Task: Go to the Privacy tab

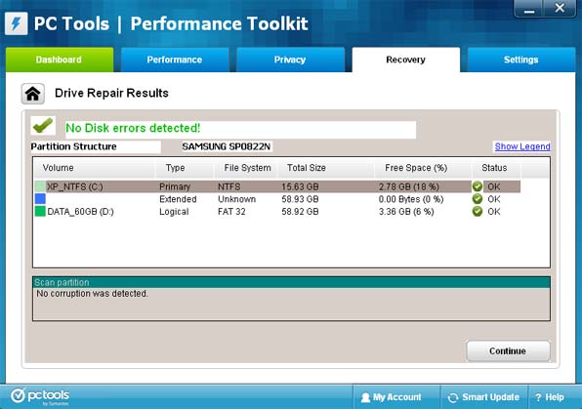Action: point(290,60)
